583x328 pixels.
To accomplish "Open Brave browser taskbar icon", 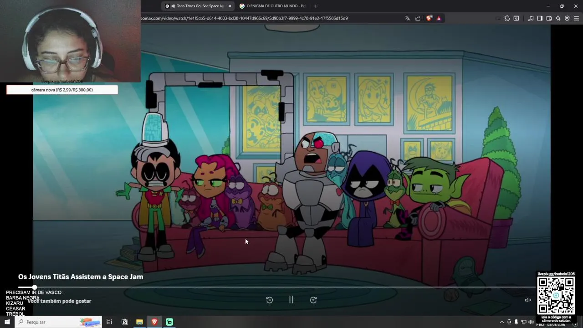I will click(x=154, y=322).
